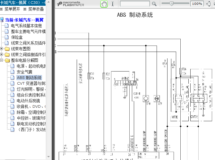Click the sidebar scrollbar up arrow
This screenshot has width=215, height=160.
pos(48,2)
